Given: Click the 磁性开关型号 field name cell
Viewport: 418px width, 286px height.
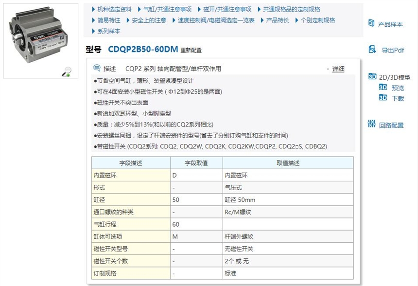Looking at the screenshot, I should click(x=131, y=249).
